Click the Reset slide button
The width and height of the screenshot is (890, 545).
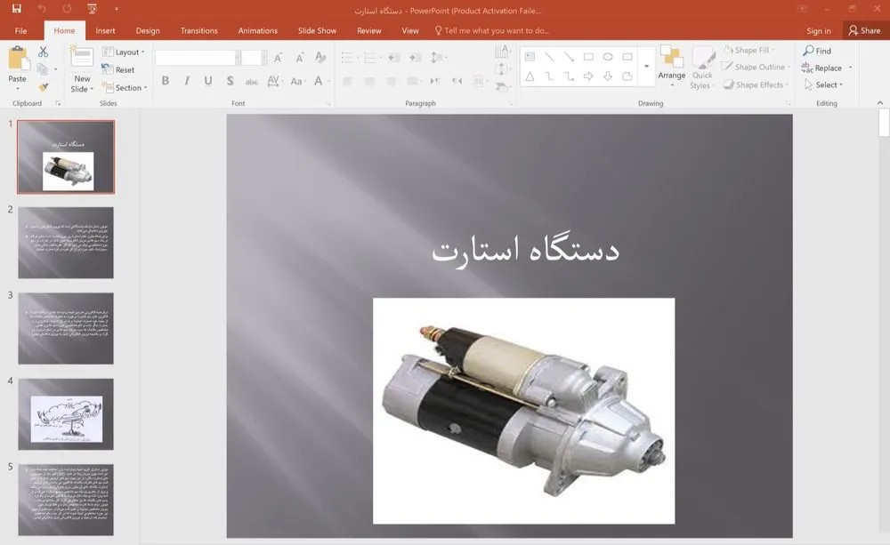point(118,69)
